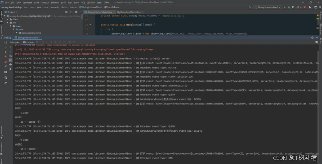Hide the Project panel with minus icon
This screenshot has height=164, width=322.
coord(80,12)
